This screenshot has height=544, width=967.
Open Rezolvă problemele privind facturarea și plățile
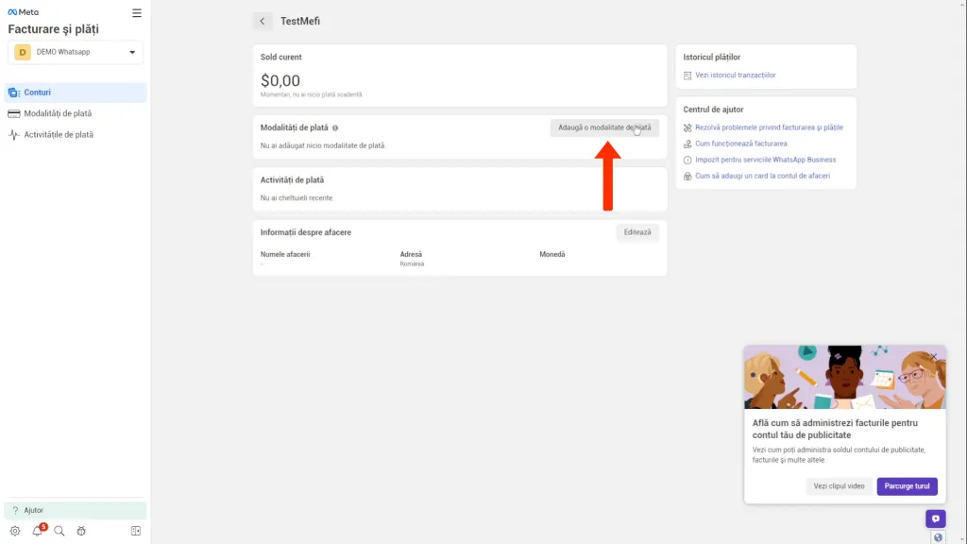pyautogui.click(x=769, y=127)
